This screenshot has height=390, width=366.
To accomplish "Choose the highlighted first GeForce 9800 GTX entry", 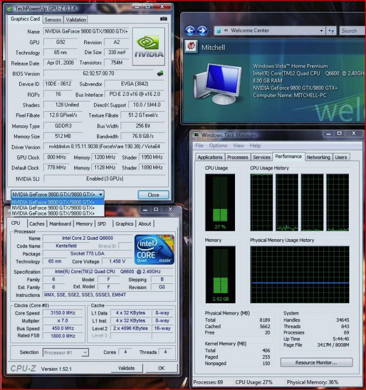I will pos(57,202).
